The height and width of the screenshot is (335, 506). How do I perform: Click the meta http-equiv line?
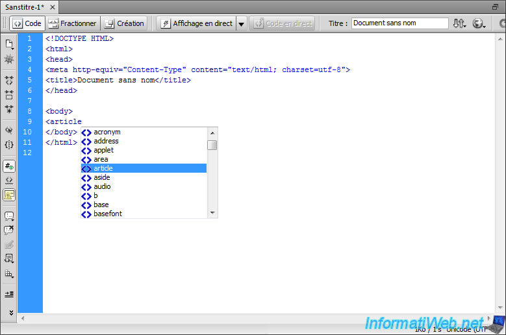click(x=197, y=69)
